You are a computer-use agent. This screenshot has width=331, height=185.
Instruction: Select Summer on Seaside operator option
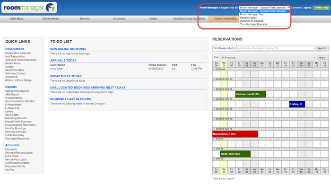pyautogui.click(x=252, y=21)
